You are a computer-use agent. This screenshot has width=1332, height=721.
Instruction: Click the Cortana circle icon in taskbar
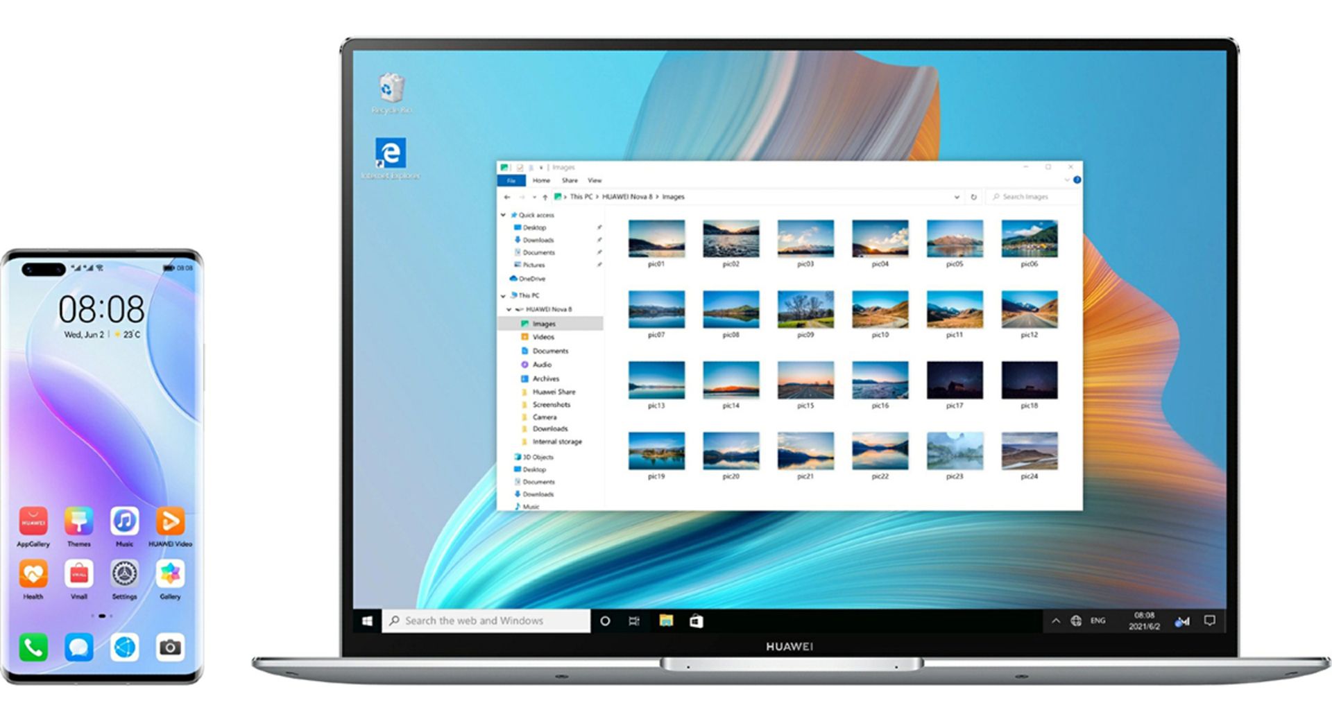[605, 621]
